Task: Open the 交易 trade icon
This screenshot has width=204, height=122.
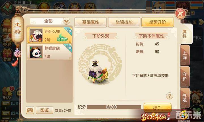Action: (7, 40)
